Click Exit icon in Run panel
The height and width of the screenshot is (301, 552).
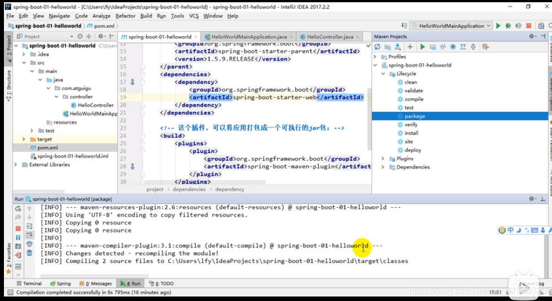[x=18, y=255]
